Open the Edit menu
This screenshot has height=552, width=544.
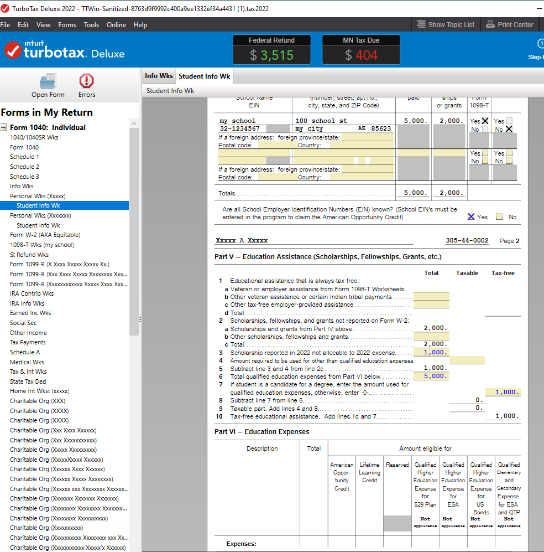[23, 25]
